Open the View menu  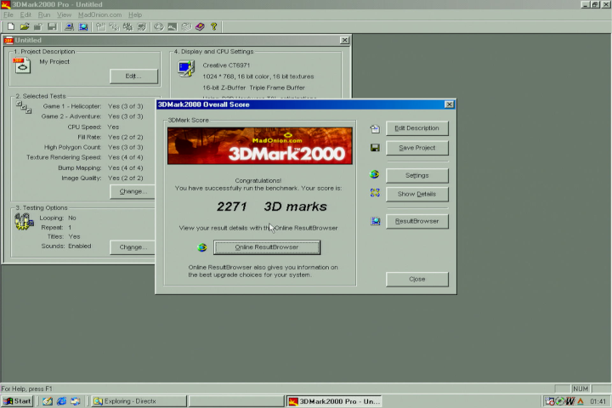coord(64,14)
